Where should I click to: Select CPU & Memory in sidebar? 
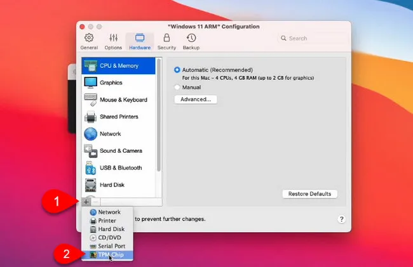click(119, 66)
